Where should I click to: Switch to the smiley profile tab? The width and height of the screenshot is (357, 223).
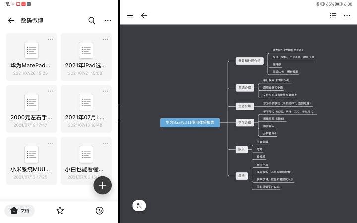click(99, 211)
